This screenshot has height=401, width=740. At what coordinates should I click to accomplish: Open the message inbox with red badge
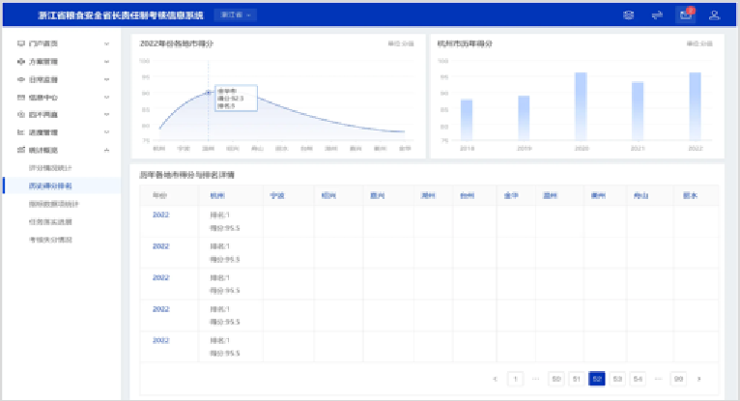[x=685, y=14]
